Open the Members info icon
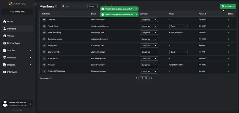 [56, 6]
